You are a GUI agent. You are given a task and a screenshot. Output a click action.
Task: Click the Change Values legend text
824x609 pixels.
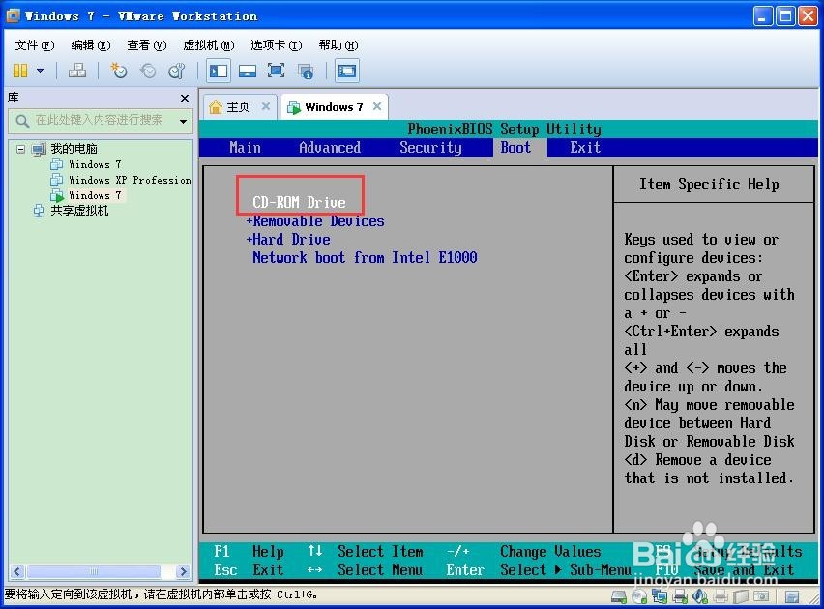click(550, 552)
